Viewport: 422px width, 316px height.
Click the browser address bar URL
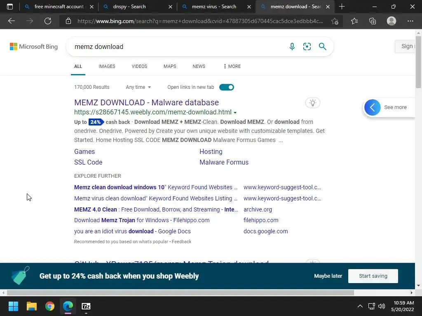tap(200, 21)
